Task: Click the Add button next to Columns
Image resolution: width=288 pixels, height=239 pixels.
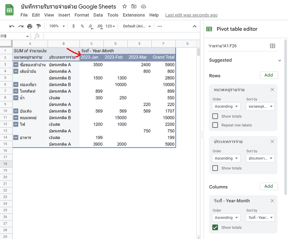Action: tap(269, 186)
